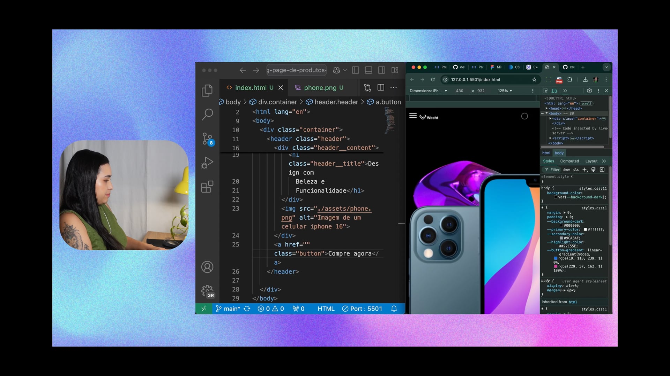Click the main* branch in status bar
The image size is (670, 376).
tap(228, 309)
